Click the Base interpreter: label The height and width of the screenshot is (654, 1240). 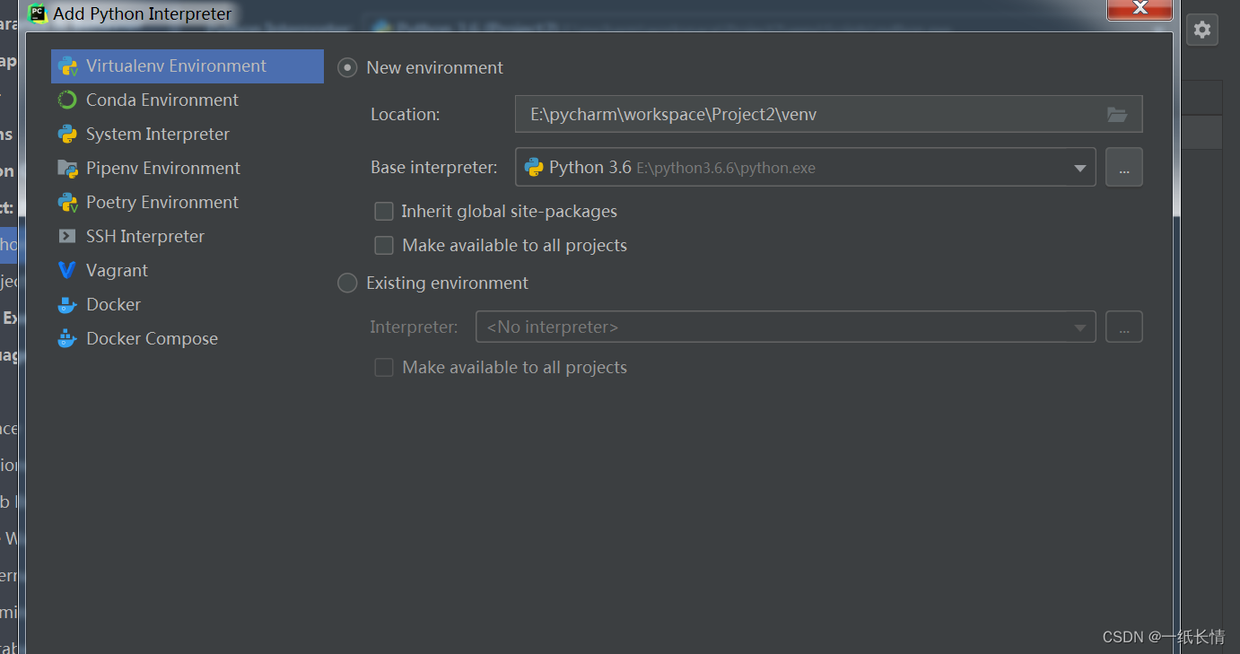(434, 168)
